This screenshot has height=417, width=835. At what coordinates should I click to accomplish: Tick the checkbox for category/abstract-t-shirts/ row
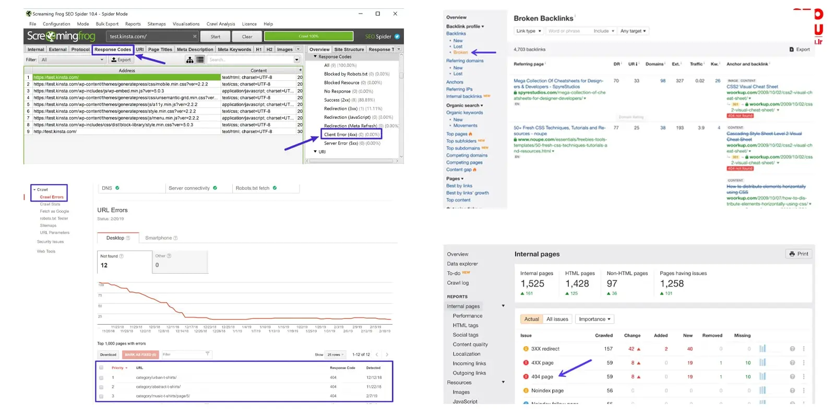(x=101, y=387)
